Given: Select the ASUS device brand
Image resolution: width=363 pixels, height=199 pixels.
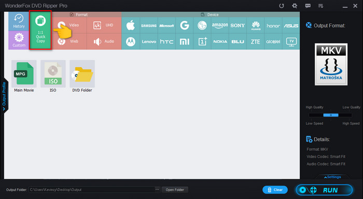Looking at the screenshot, I should [x=291, y=25].
